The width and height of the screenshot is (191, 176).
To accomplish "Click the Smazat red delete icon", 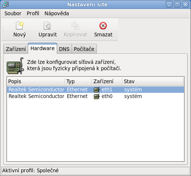I will [103, 26].
